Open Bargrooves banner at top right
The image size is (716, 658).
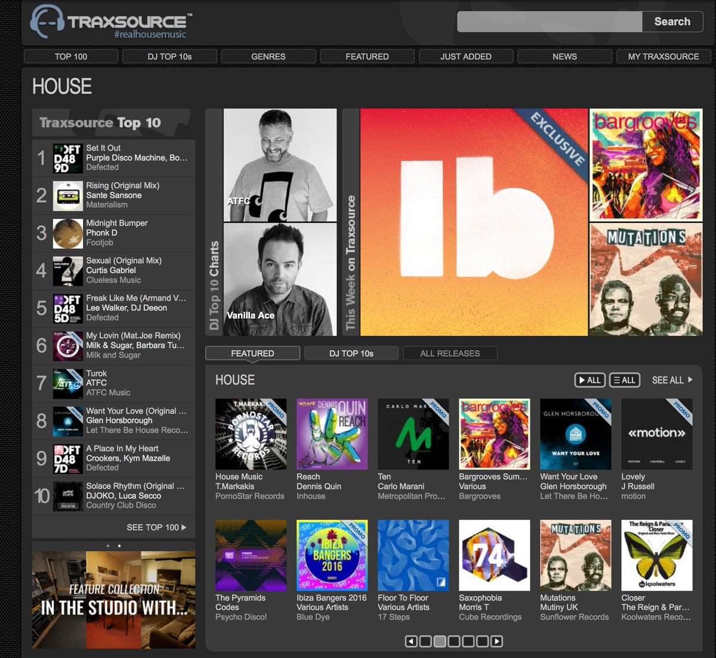646,165
